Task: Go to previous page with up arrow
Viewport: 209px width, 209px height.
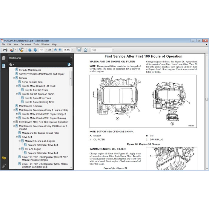Action: 30,50
